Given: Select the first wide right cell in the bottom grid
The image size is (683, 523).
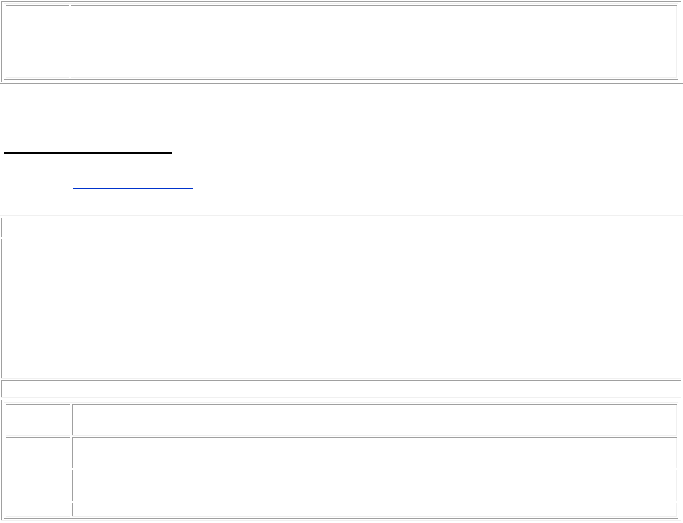Looking at the screenshot, I should tap(374, 419).
